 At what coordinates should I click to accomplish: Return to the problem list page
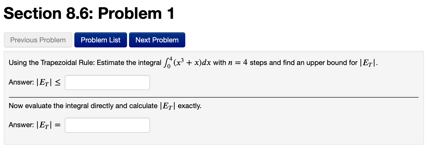tap(101, 40)
